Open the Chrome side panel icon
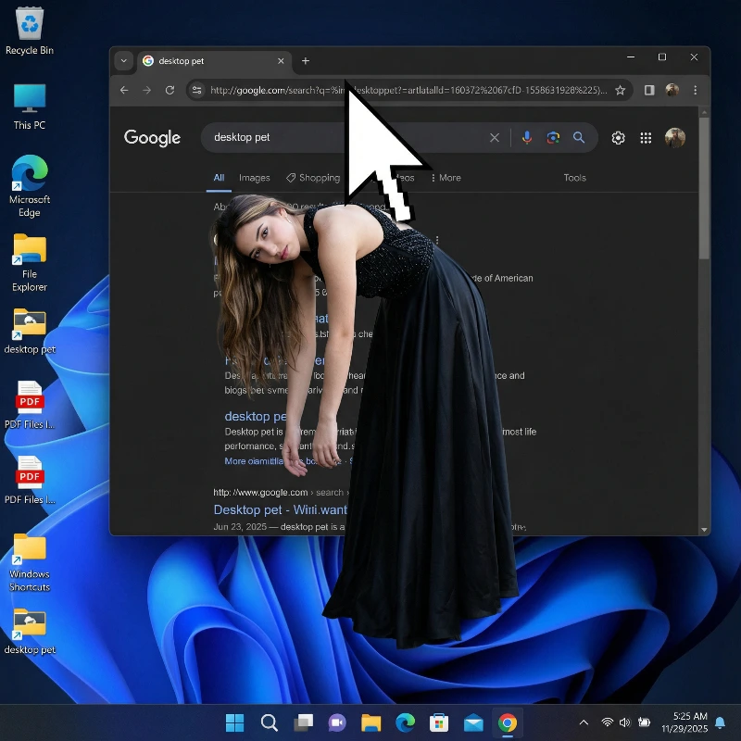Viewport: 741px width, 741px height. [x=649, y=90]
